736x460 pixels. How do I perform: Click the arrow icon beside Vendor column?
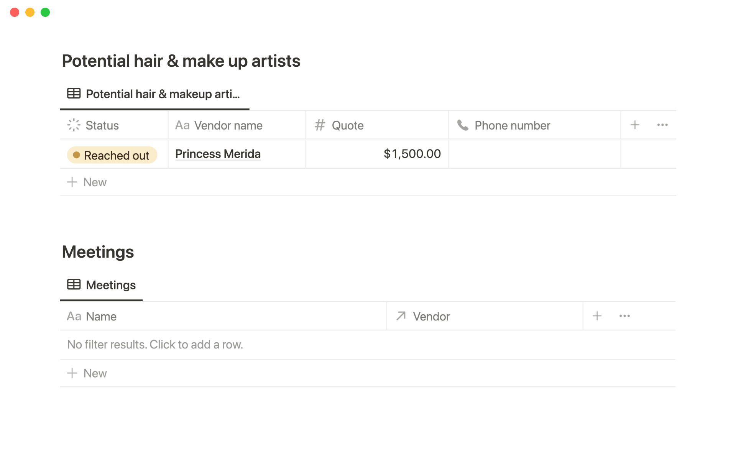pos(401,316)
